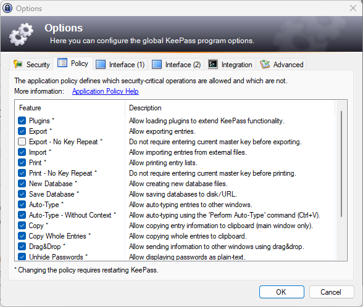Disable the Drag&Drop checkbox

click(22, 247)
